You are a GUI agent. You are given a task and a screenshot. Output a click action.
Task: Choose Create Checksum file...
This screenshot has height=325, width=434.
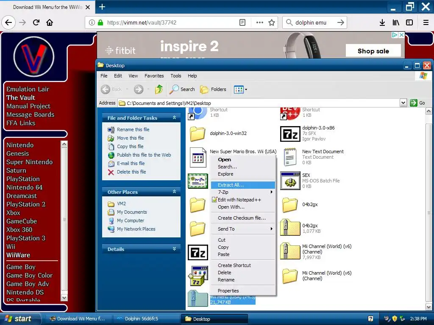[243, 218]
